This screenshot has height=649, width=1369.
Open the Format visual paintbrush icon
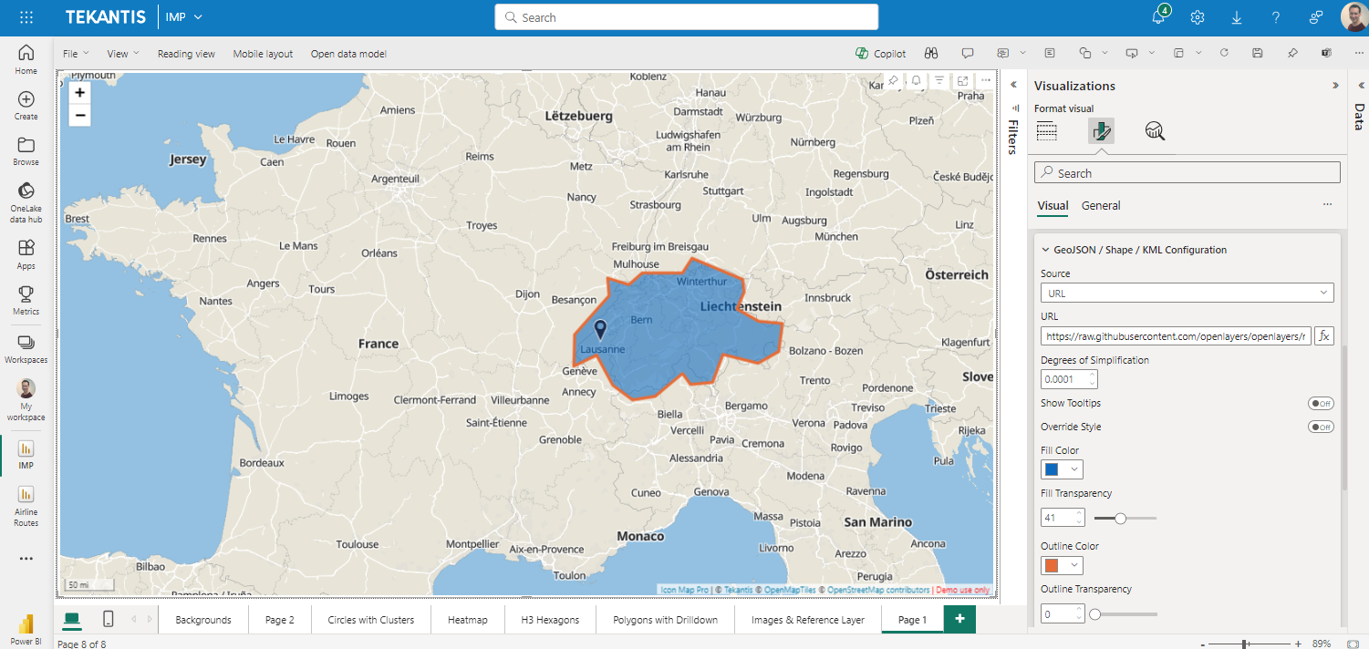coord(1101,131)
